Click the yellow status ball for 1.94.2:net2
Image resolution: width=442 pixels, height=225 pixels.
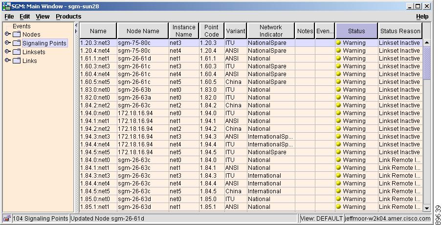[x=338, y=128]
